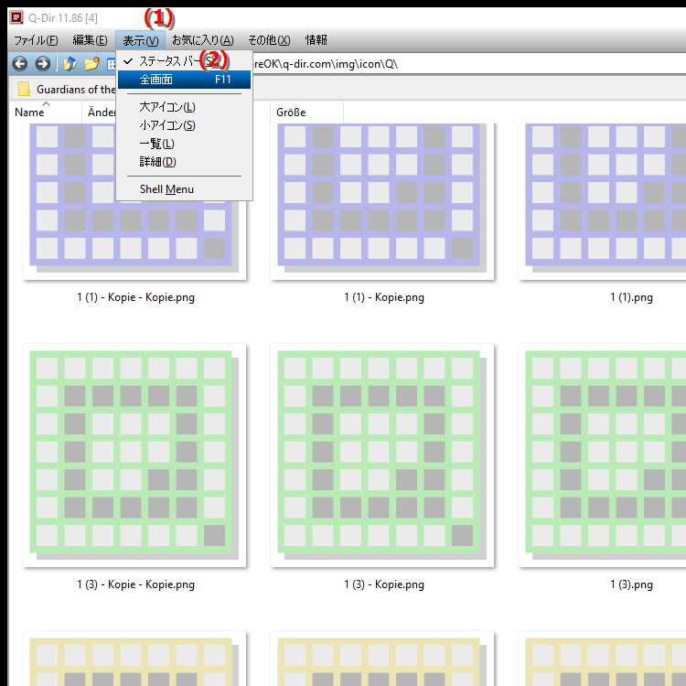686x686 pixels.
Task: Sort by the Größe column header
Action: click(x=306, y=113)
